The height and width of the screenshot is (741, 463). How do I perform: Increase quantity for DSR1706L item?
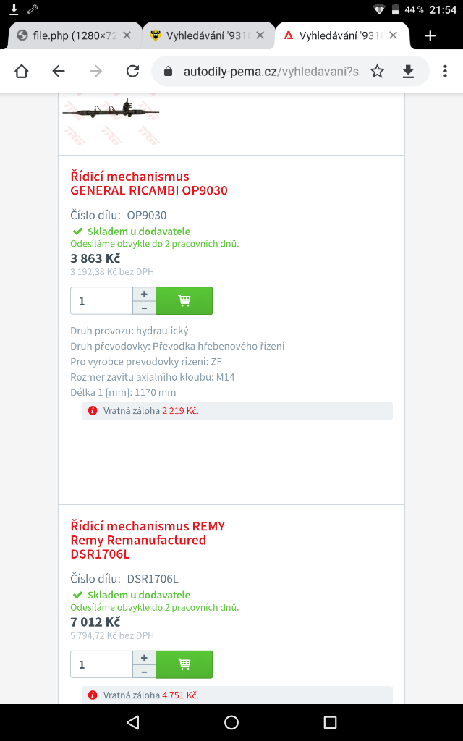144,658
